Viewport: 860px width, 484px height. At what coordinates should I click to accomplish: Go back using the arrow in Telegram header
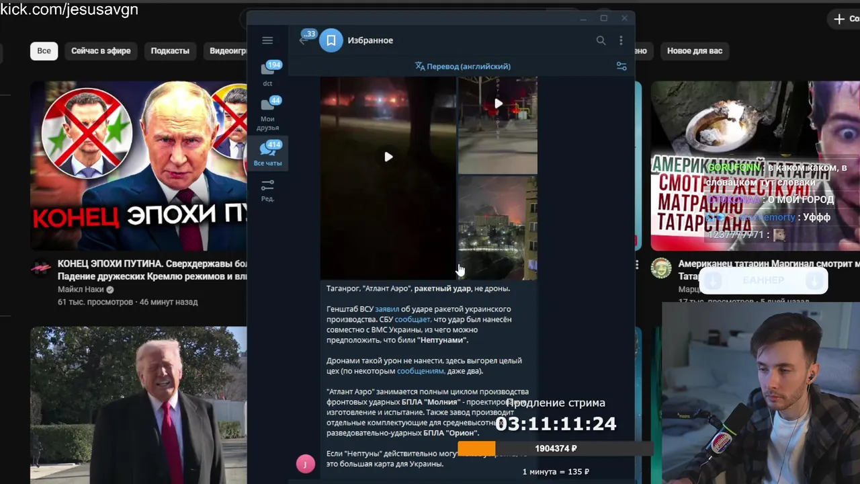[304, 40]
